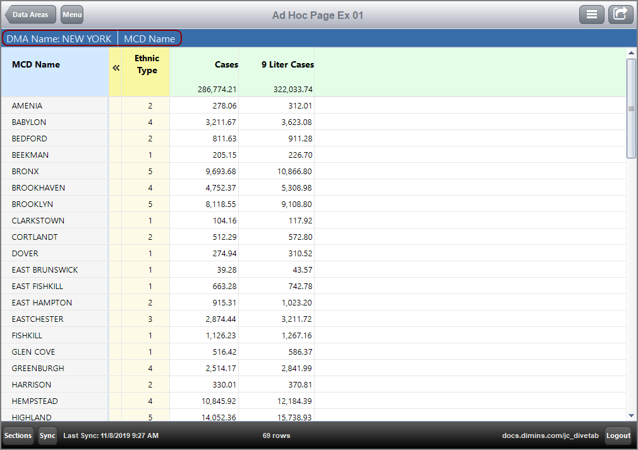Click the Logout button
The width and height of the screenshot is (638, 450).
coord(618,435)
